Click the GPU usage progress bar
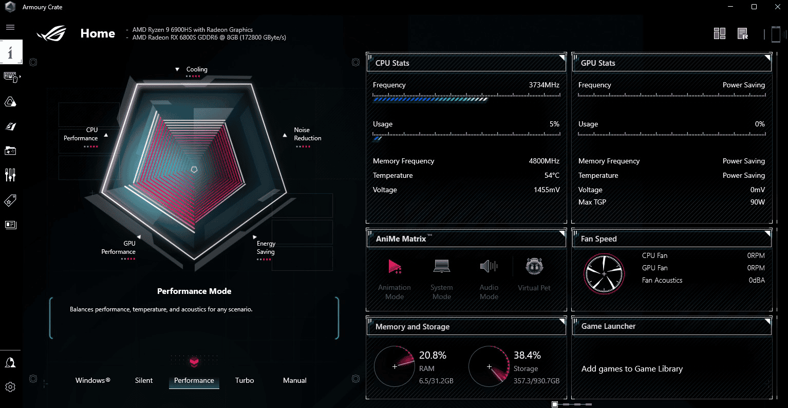 tap(672, 135)
